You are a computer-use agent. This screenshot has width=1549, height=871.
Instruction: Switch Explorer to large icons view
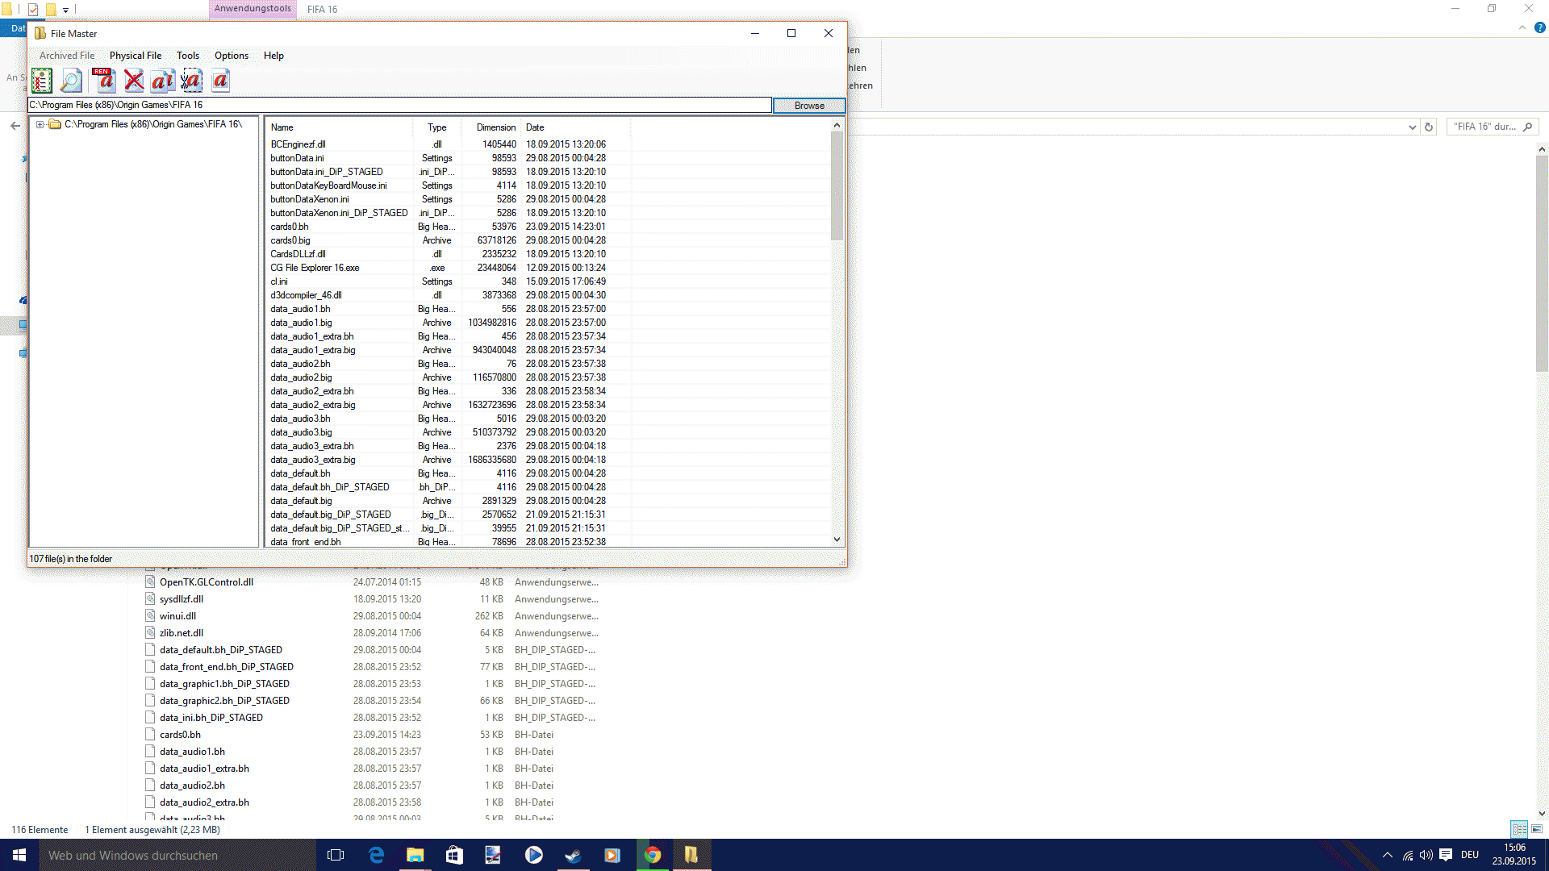point(1537,829)
